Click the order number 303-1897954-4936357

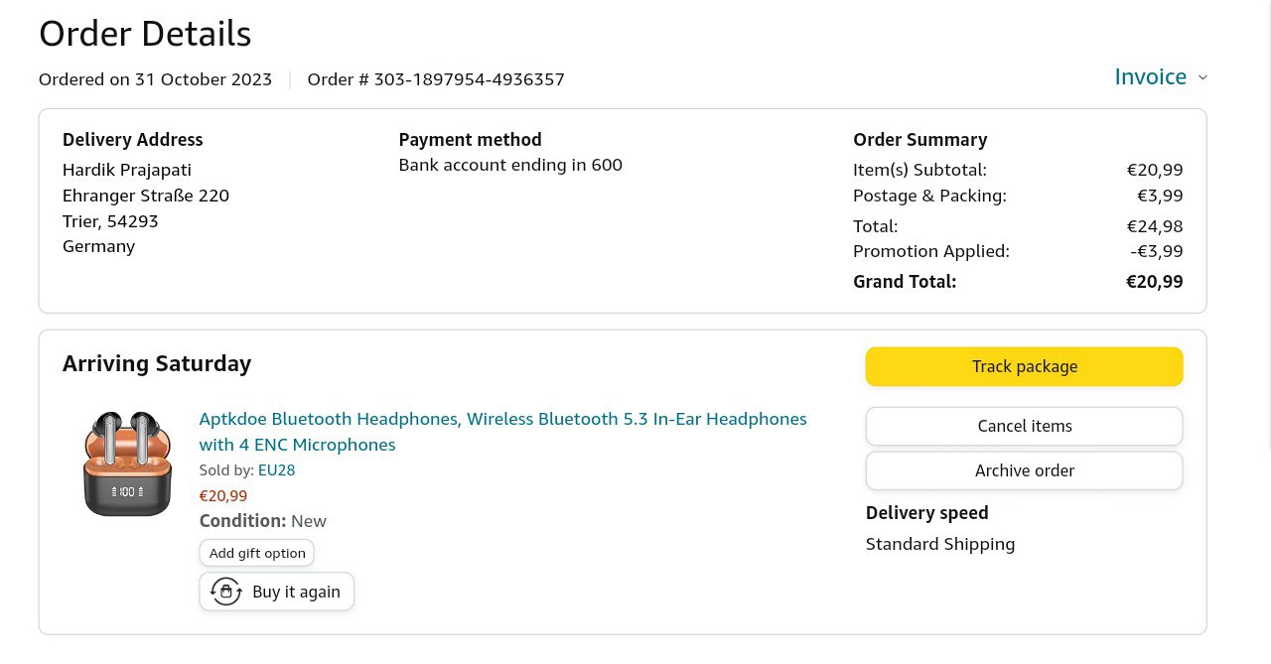(469, 79)
